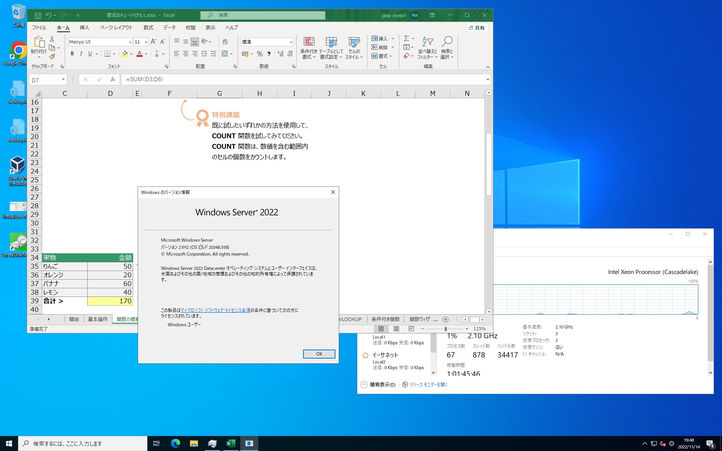The width and height of the screenshot is (722, 451).
Task: Toggle align text right
Action: [x=194, y=54]
